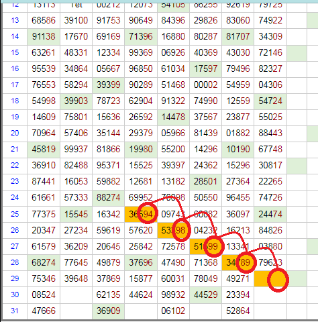Click green cell 14478 in row 19
Viewport: 318px width, 322px height.
click(x=173, y=117)
